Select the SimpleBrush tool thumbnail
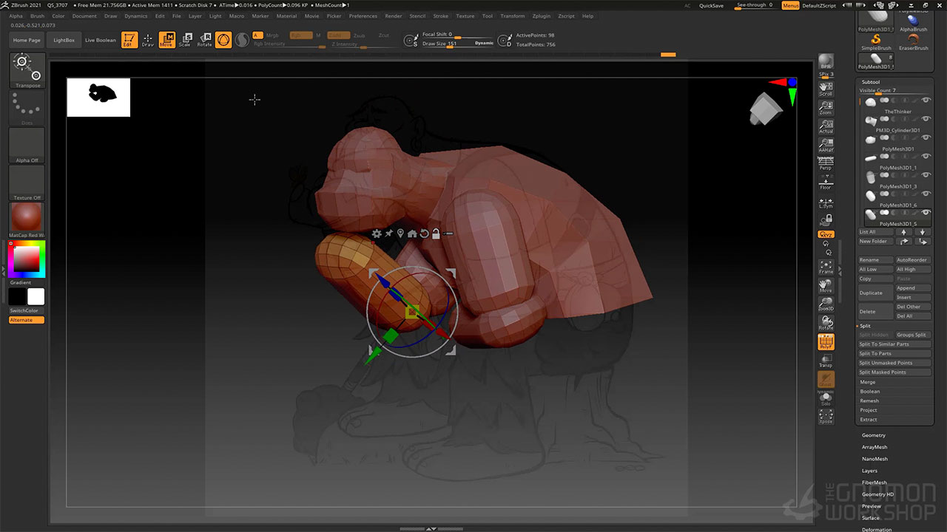 [x=876, y=42]
